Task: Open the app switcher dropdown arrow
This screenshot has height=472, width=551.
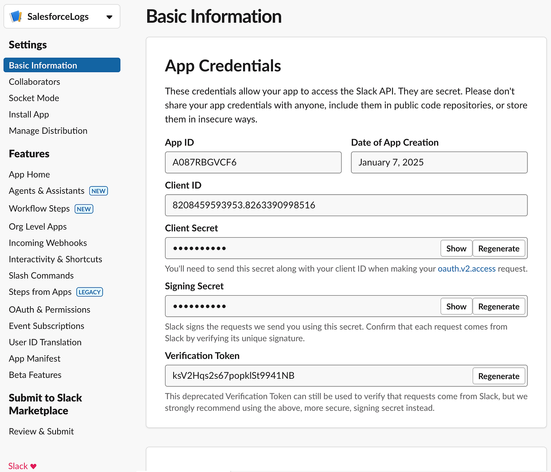Action: [109, 17]
